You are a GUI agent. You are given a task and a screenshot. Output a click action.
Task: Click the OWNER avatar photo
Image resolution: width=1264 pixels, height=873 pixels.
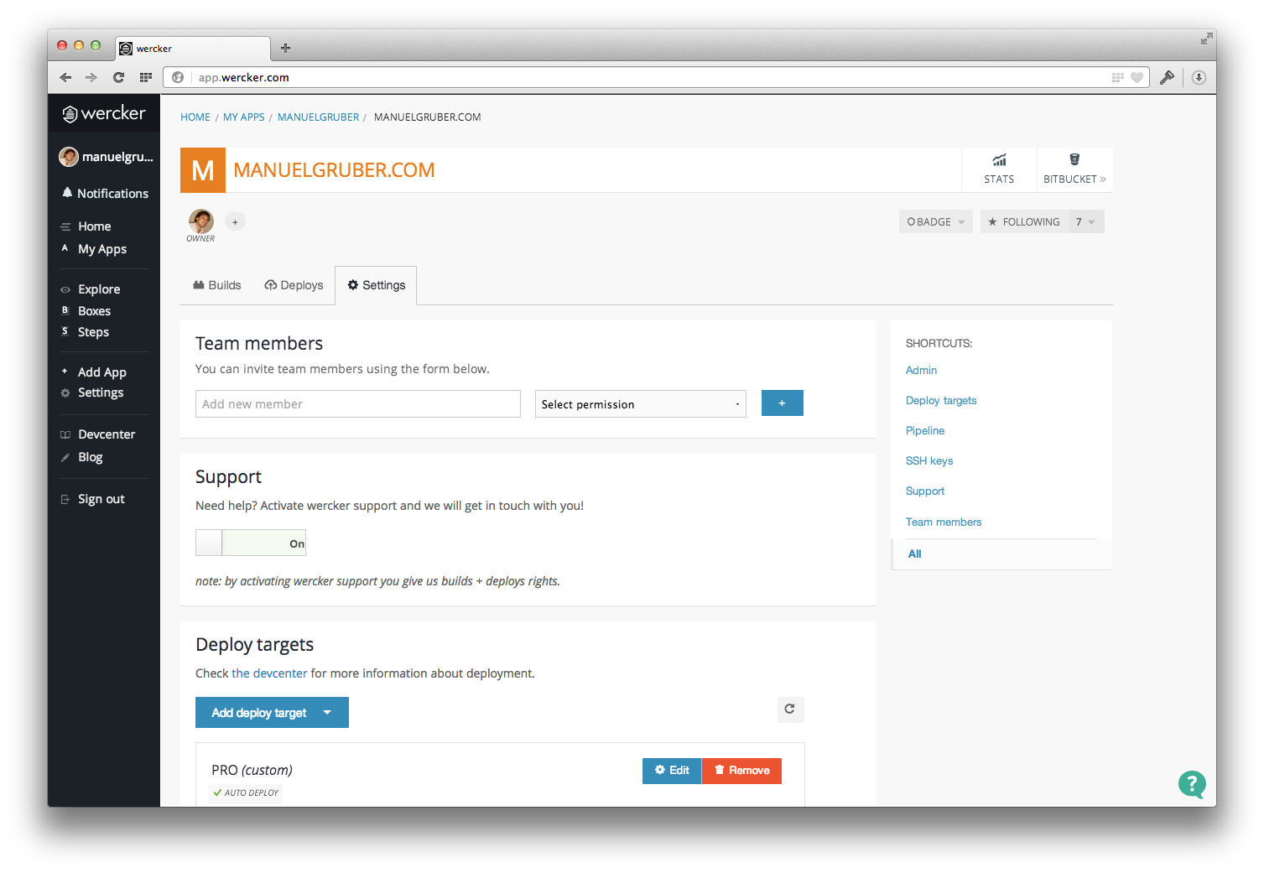point(201,221)
